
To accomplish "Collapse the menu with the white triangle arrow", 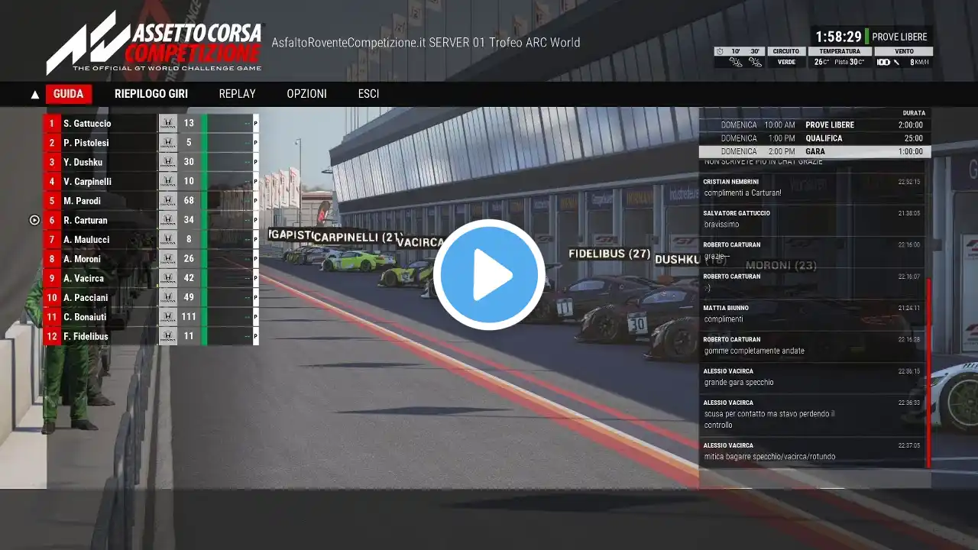I will point(34,95).
